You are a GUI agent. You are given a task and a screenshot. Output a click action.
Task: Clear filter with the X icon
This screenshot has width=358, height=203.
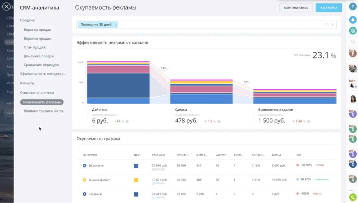click(x=333, y=25)
